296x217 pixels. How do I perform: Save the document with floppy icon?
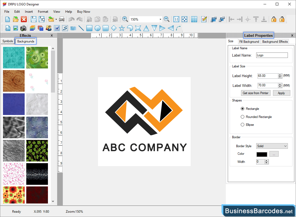tap(34, 19)
